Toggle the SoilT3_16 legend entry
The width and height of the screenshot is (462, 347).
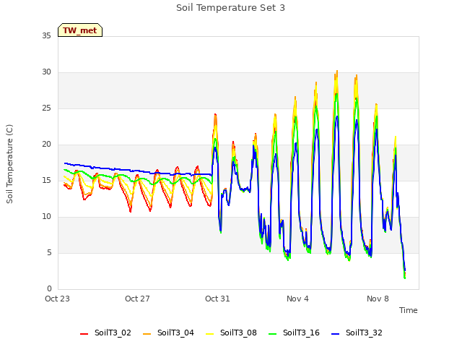[294, 333]
